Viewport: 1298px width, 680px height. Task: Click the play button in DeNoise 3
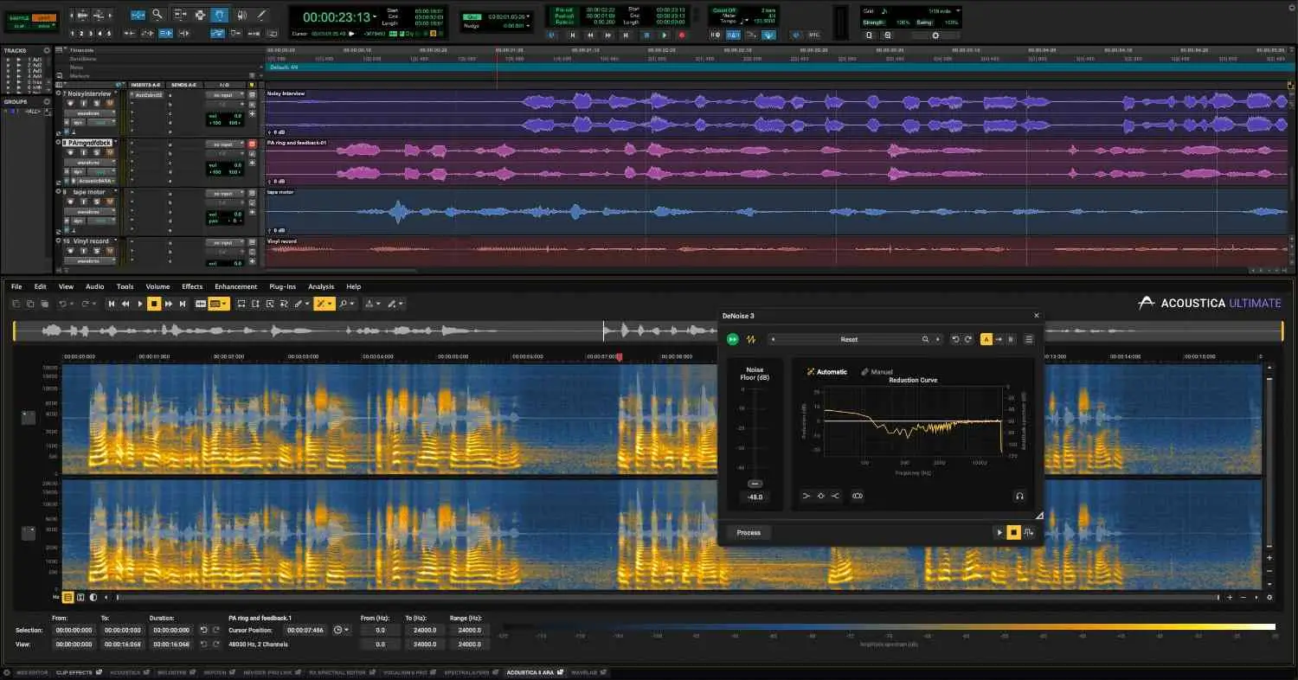coord(999,533)
